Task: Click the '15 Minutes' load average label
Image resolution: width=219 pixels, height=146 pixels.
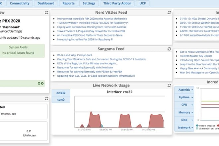Action: 29,135
